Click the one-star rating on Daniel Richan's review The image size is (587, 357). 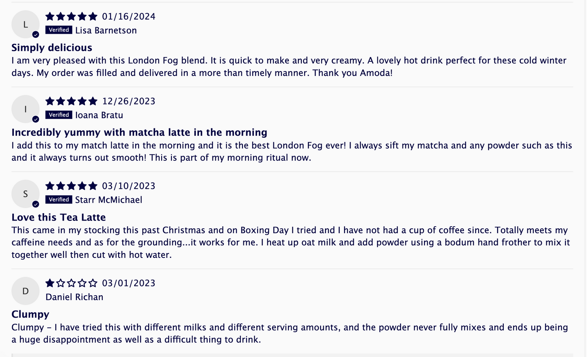pyautogui.click(x=71, y=283)
